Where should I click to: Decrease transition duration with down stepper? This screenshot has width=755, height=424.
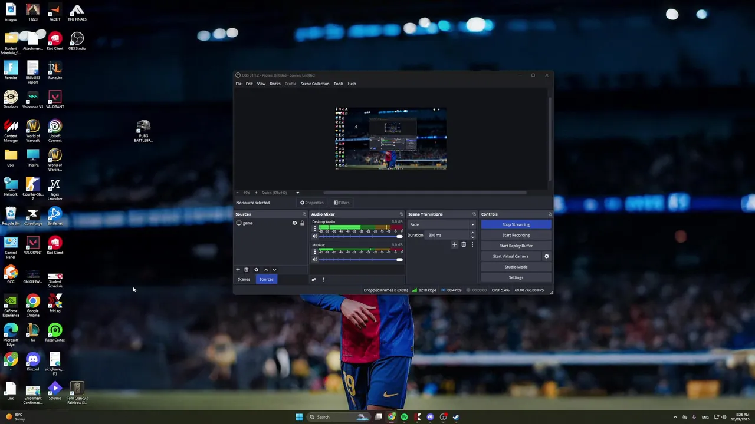click(472, 237)
